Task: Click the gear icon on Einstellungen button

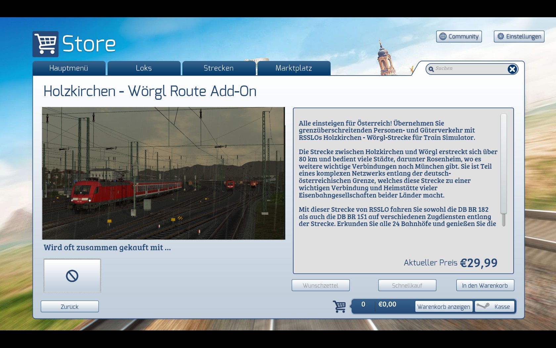Action: coord(501,36)
